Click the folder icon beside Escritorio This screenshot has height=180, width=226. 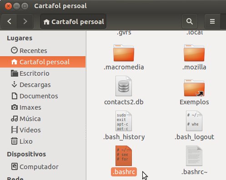tap(15, 73)
